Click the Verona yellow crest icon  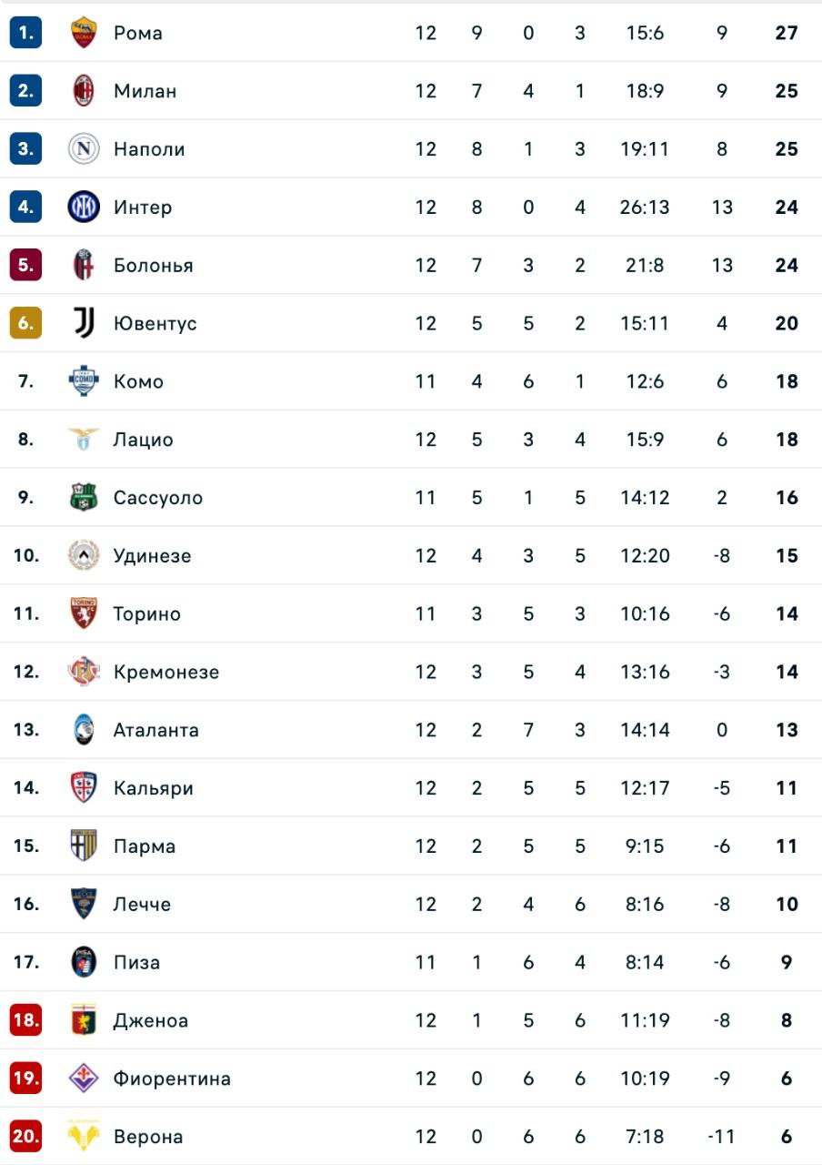point(84,1137)
